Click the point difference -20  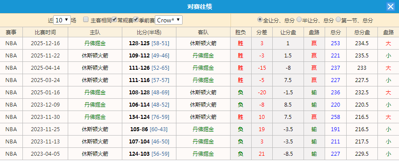point(262,93)
